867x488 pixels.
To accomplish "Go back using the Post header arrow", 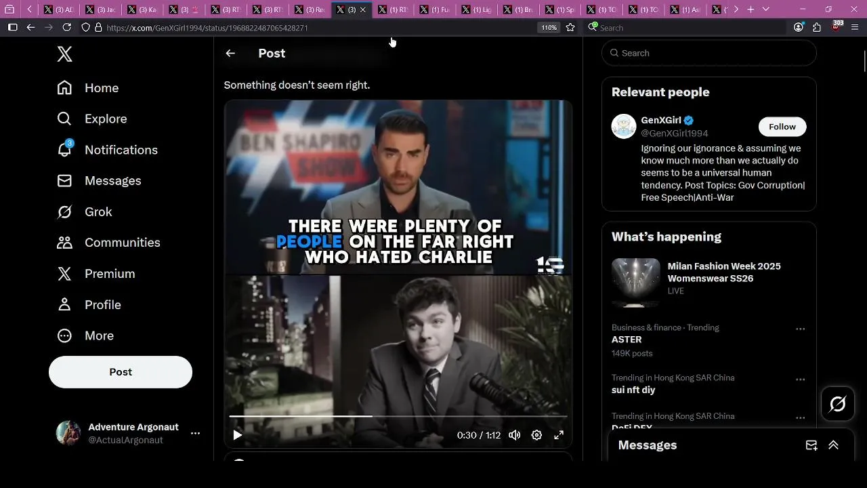I will pyautogui.click(x=230, y=54).
